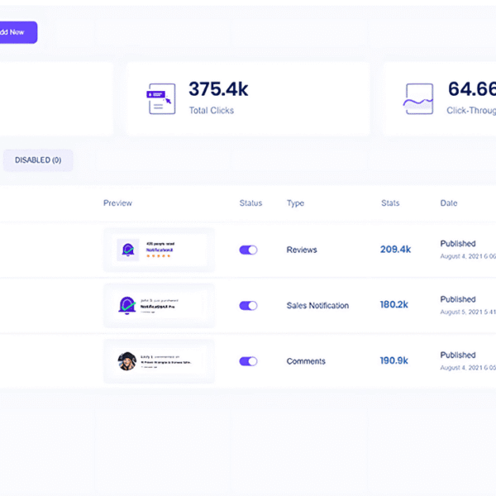The image size is (496, 496).
Task: Switch off the Comments notification toggle
Action: coord(248,361)
